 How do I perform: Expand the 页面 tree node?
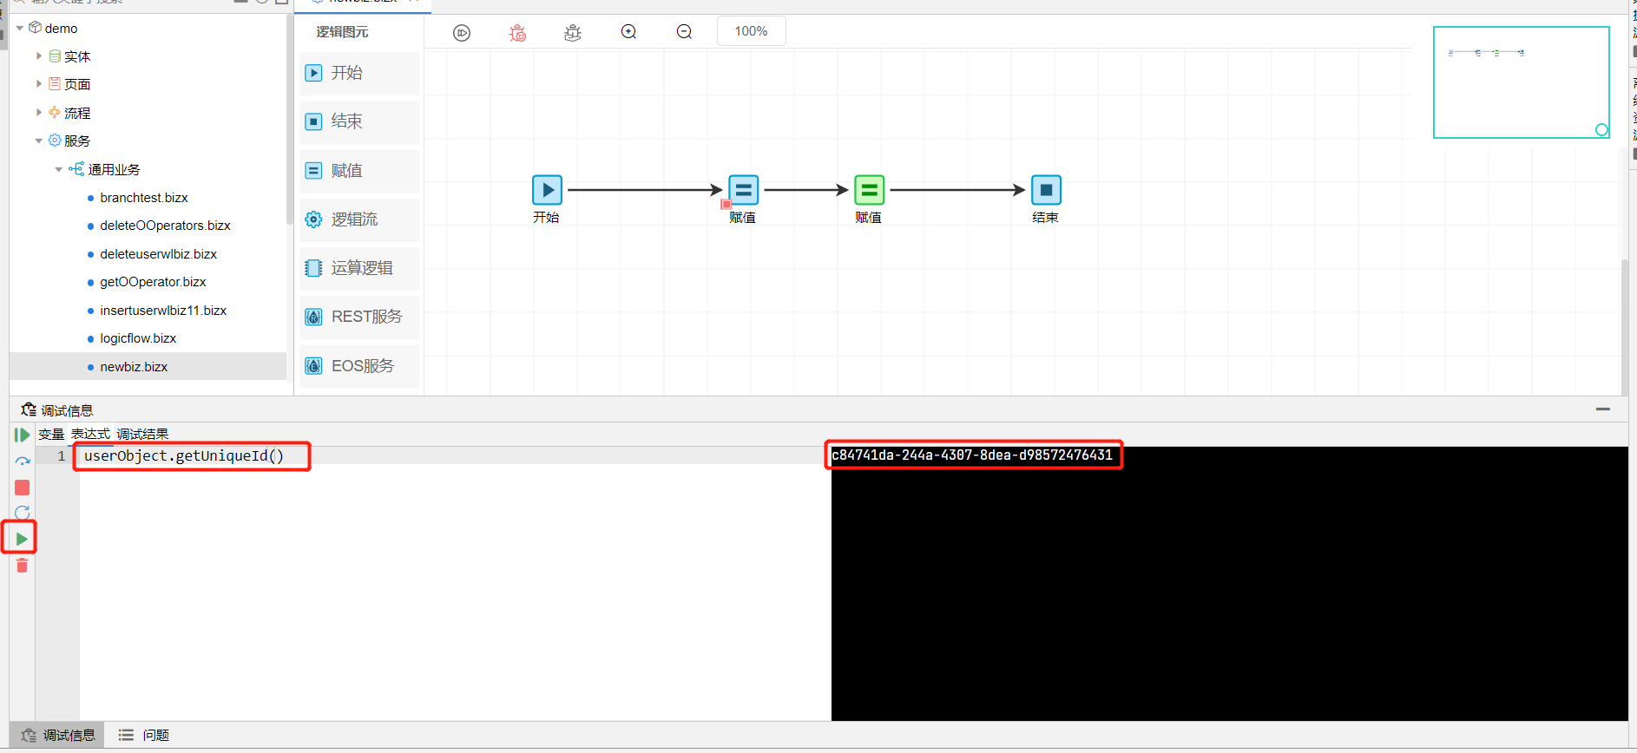[x=39, y=84]
